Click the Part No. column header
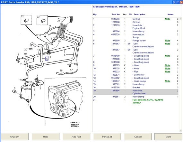 116,14
